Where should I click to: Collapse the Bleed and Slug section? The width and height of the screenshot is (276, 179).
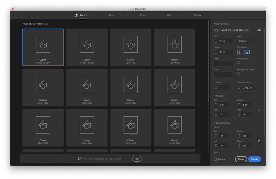(215, 123)
